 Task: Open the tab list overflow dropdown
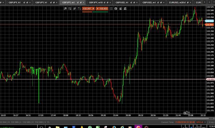205,2
